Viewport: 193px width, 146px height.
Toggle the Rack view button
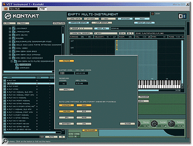click(142, 19)
